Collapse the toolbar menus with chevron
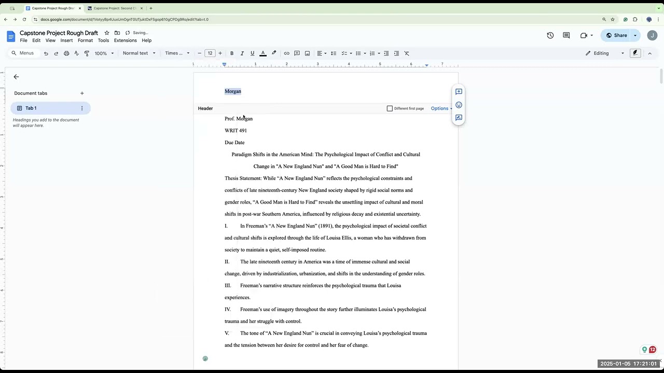Screen dimensions: 664x373 pyautogui.click(x=649, y=53)
